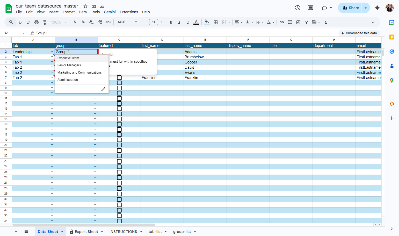Tick the featured checkbox in row 33
Image resolution: width=399 pixels, height=236 pixels.
[x=119, y=216]
